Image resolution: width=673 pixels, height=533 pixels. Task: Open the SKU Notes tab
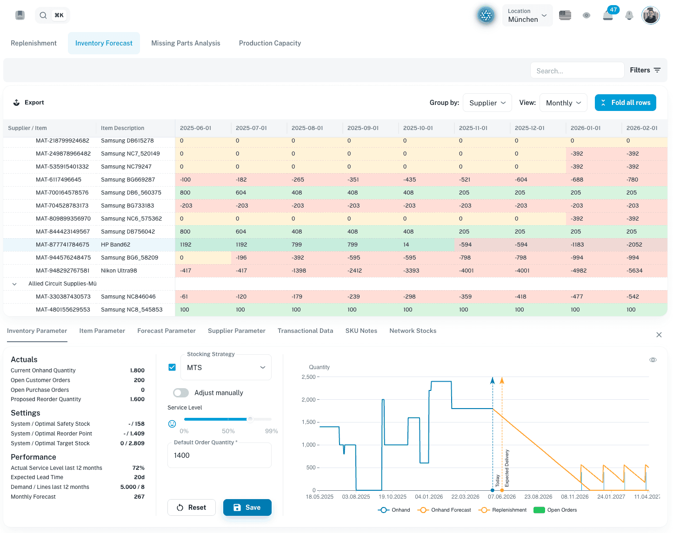361,331
